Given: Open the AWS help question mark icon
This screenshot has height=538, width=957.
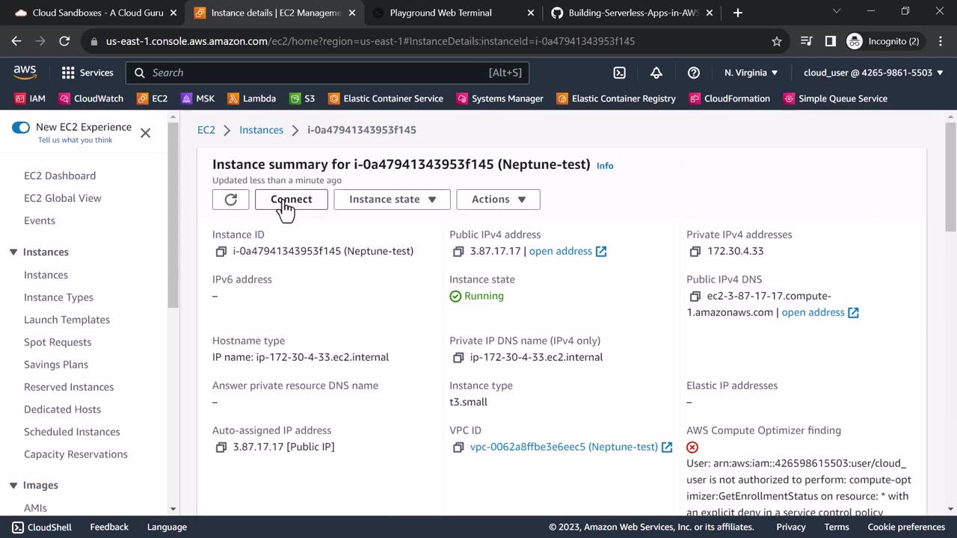Looking at the screenshot, I should point(693,72).
